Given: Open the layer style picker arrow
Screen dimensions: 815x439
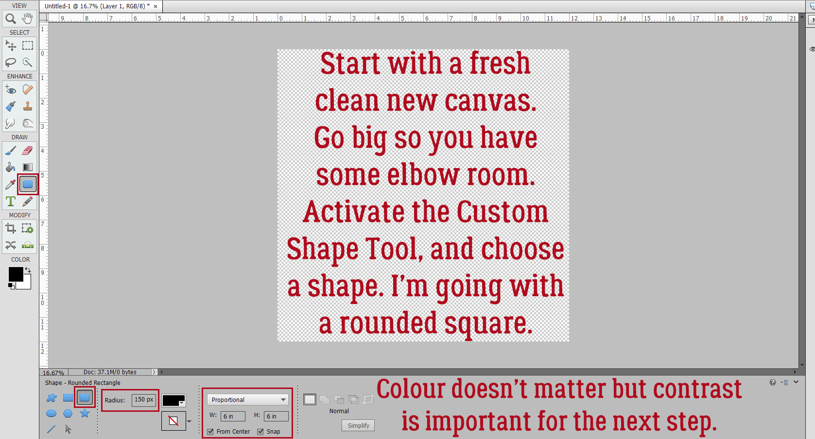Looking at the screenshot, I should pyautogui.click(x=190, y=422).
